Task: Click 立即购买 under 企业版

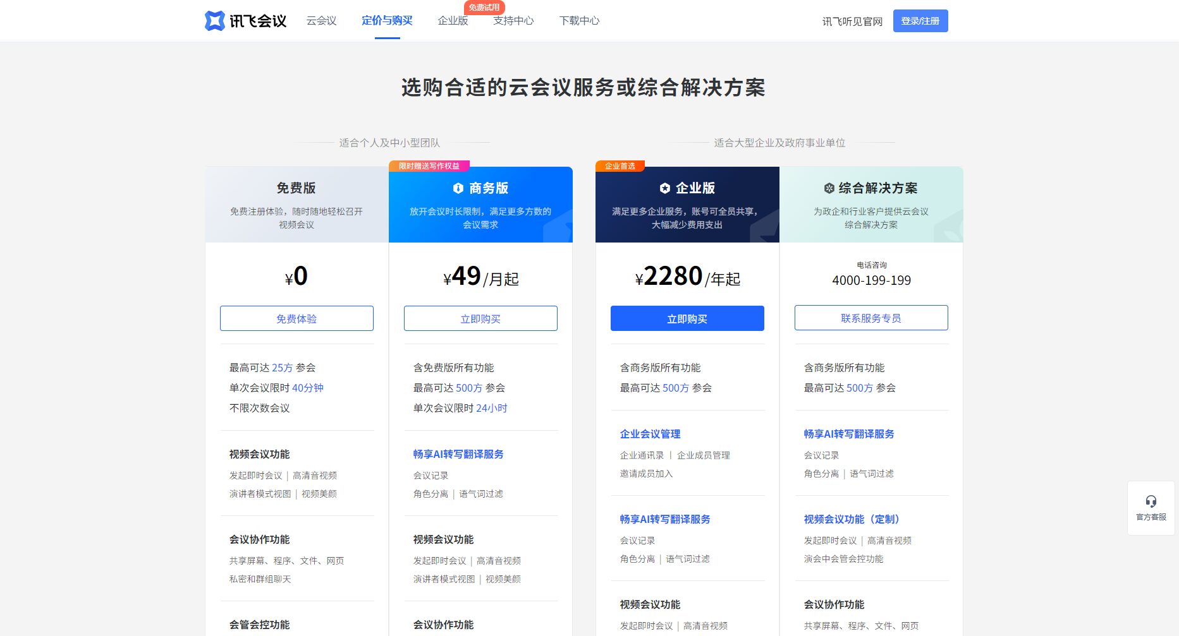Action: 687,318
